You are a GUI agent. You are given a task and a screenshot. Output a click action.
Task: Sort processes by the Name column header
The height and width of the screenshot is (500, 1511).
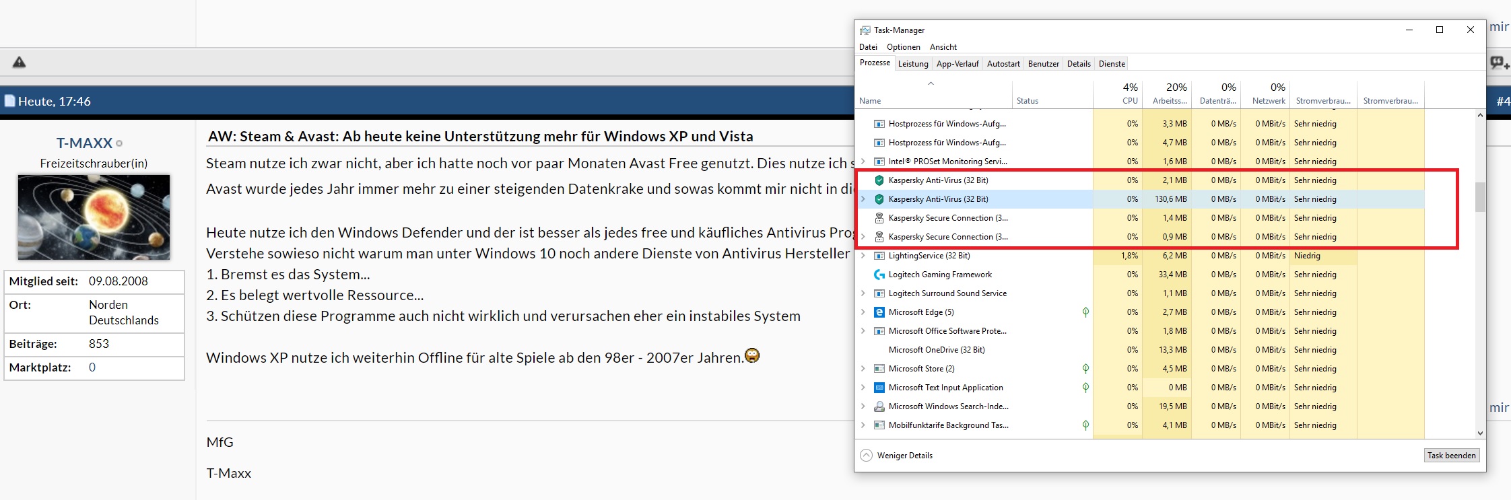934,94
